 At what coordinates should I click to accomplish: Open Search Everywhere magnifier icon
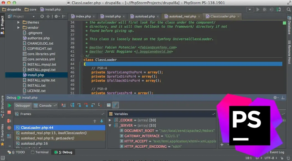click(x=288, y=9)
